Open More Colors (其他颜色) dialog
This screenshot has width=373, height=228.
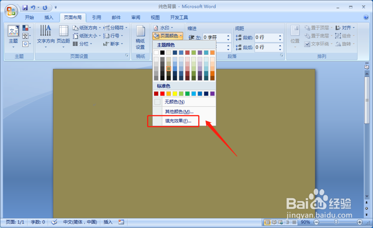(184, 112)
